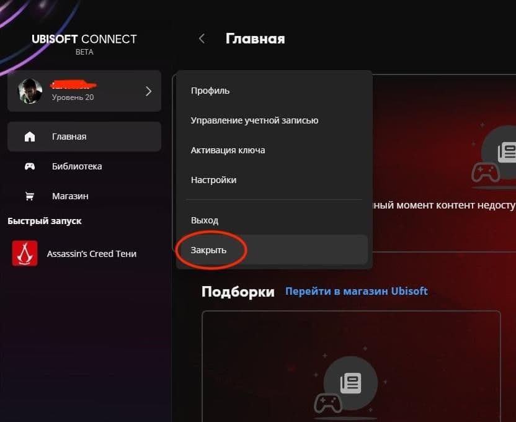516x422 pixels.
Task: Open Настройки from the profile menu
Action: 213,180
